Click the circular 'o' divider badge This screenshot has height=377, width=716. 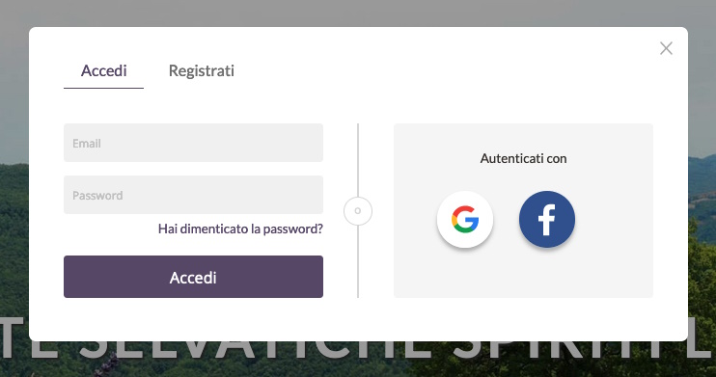(x=358, y=211)
